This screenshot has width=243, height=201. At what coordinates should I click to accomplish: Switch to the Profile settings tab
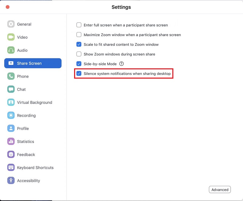click(x=23, y=128)
